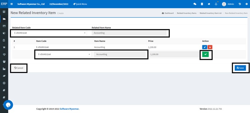Image resolution: width=250 pixels, height=113 pixels.
Task: Open the Item Code dropdown in new row
Action: coord(64,54)
